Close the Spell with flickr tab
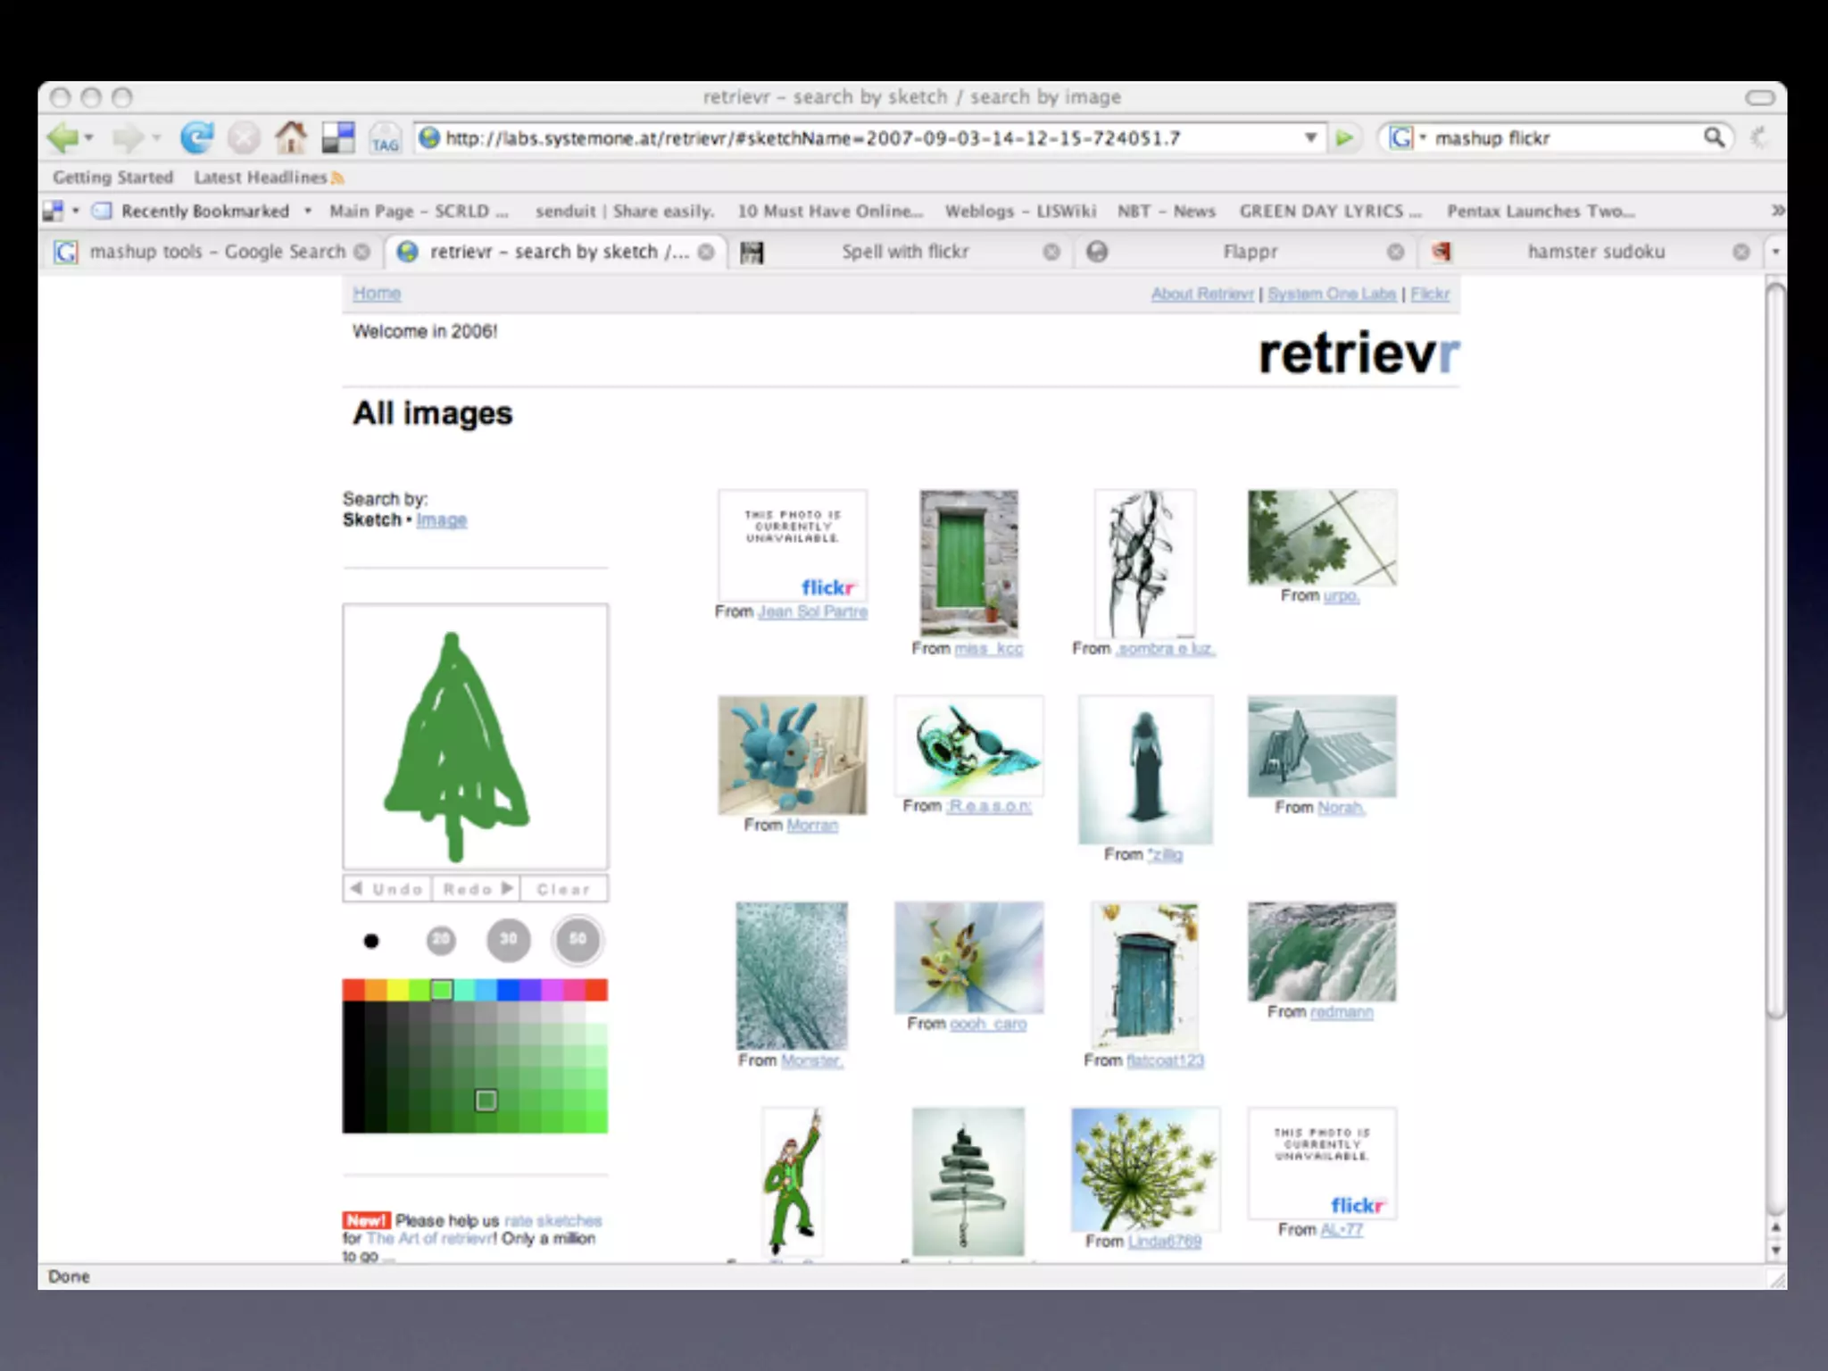This screenshot has height=1371, width=1828. 1051,253
